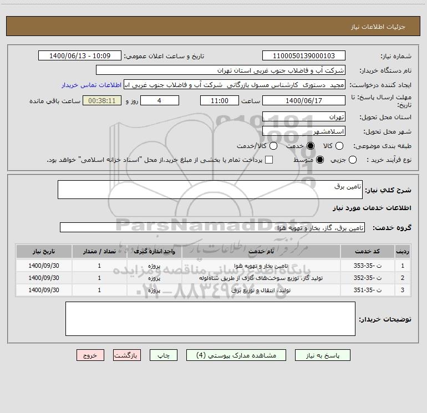Click the تاریخ نیاز column header

pos(44,251)
